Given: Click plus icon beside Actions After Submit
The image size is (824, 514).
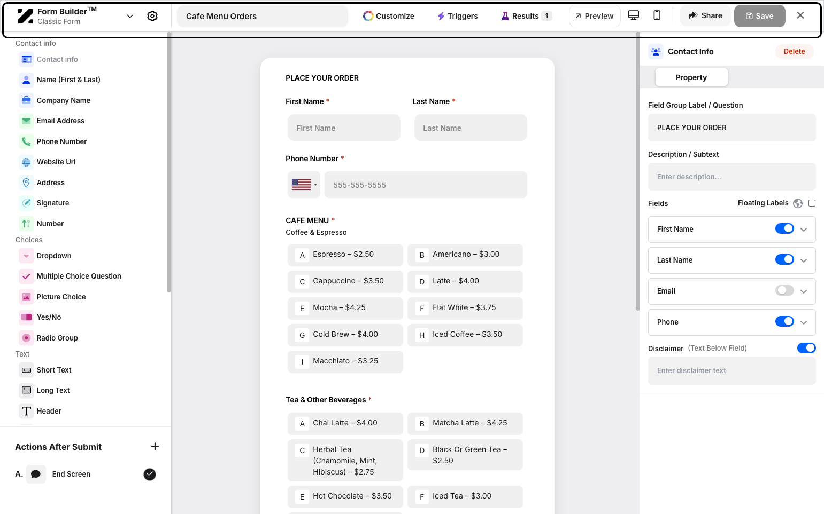Looking at the screenshot, I should tap(155, 447).
